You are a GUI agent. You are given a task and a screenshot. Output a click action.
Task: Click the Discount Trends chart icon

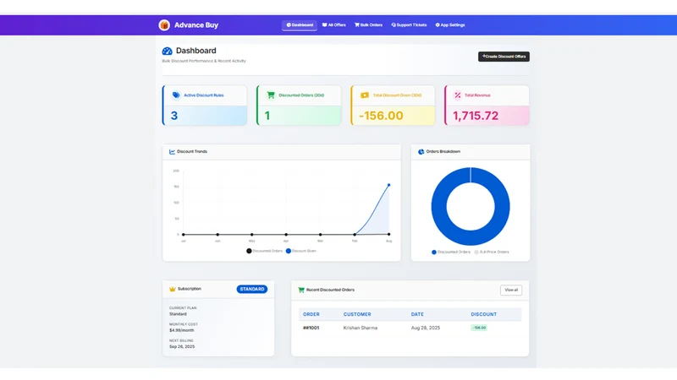coord(172,152)
